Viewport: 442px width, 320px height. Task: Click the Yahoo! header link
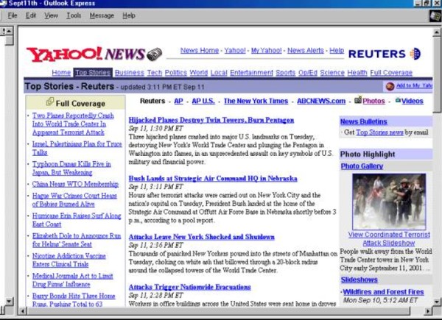click(235, 50)
